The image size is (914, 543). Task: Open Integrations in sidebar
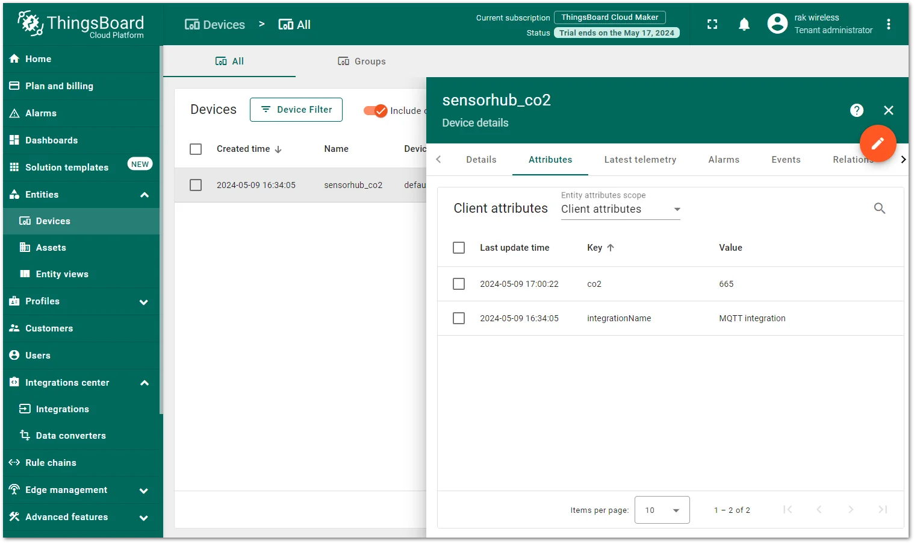point(81,409)
